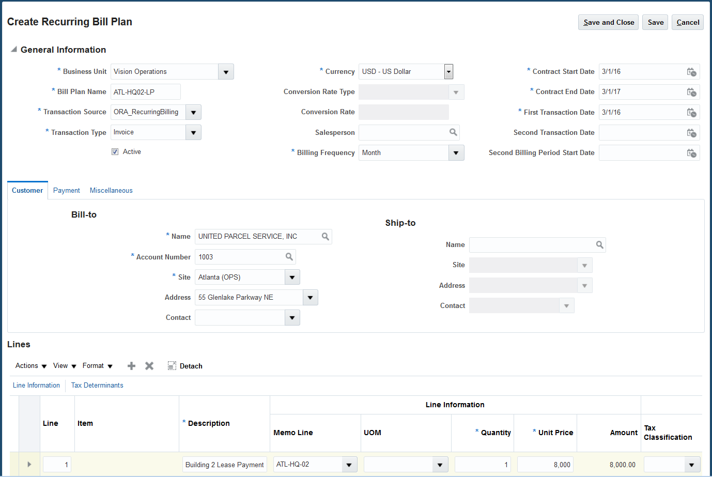Open the Billing Frequency dropdown

456,152
